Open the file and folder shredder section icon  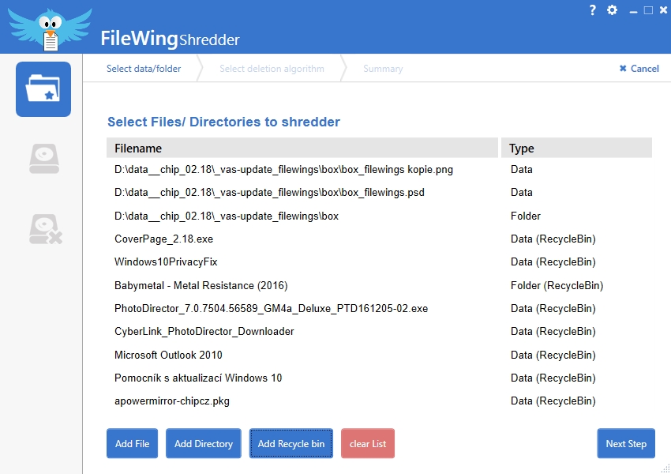43,89
